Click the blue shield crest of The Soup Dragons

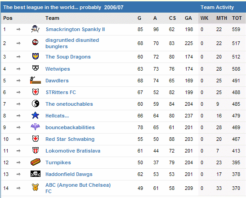pos(36,56)
